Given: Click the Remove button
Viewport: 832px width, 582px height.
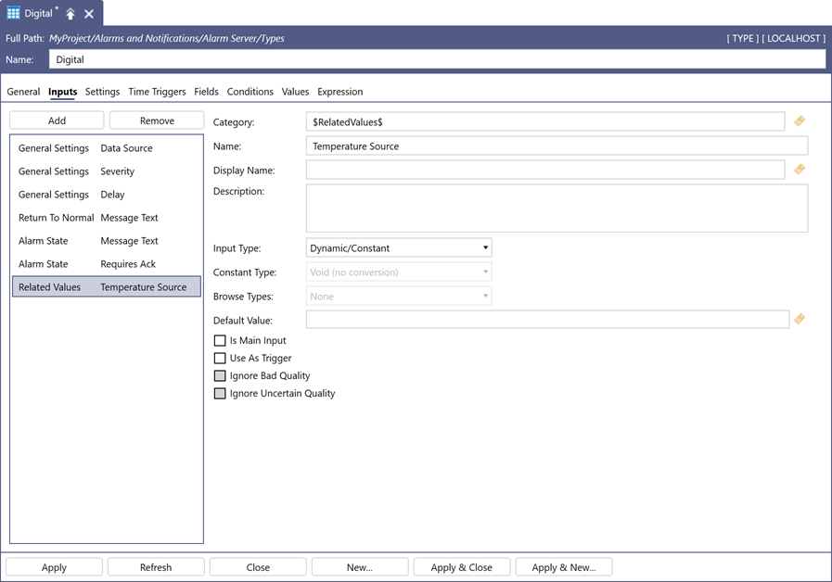Looking at the screenshot, I should [157, 120].
